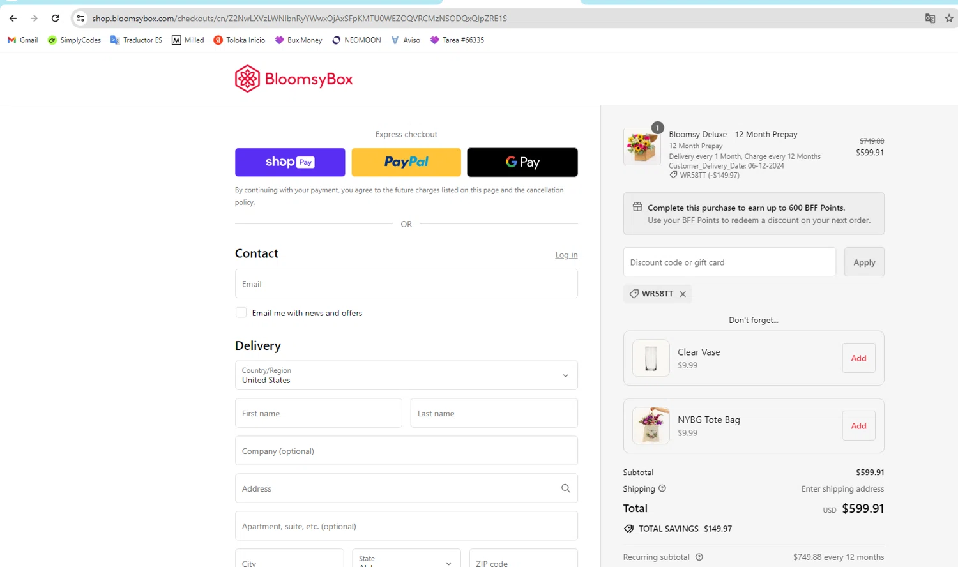Click the Bloomsy Deluxe - 12 Month Prepay title

coord(733,134)
